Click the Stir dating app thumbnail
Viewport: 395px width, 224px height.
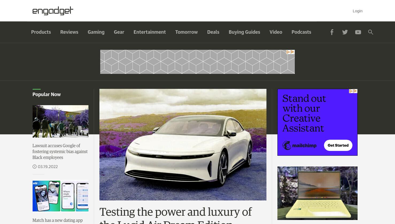point(60,196)
